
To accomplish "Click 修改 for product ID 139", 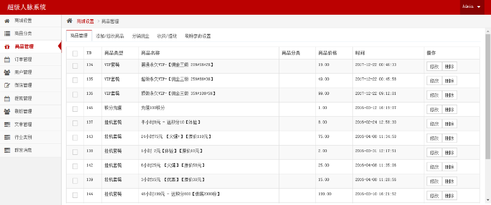I will [434, 182].
